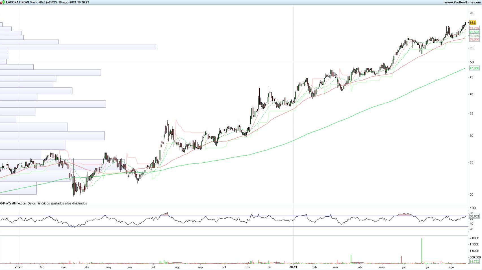Screen dimensions: 482x270
Task: Click the green 47,938 moving average label
Action: (x=474, y=68)
